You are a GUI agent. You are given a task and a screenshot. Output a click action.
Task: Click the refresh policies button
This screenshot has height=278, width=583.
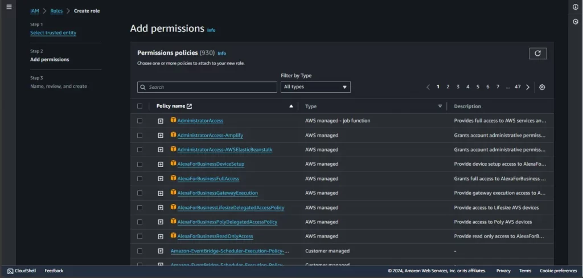click(x=537, y=54)
